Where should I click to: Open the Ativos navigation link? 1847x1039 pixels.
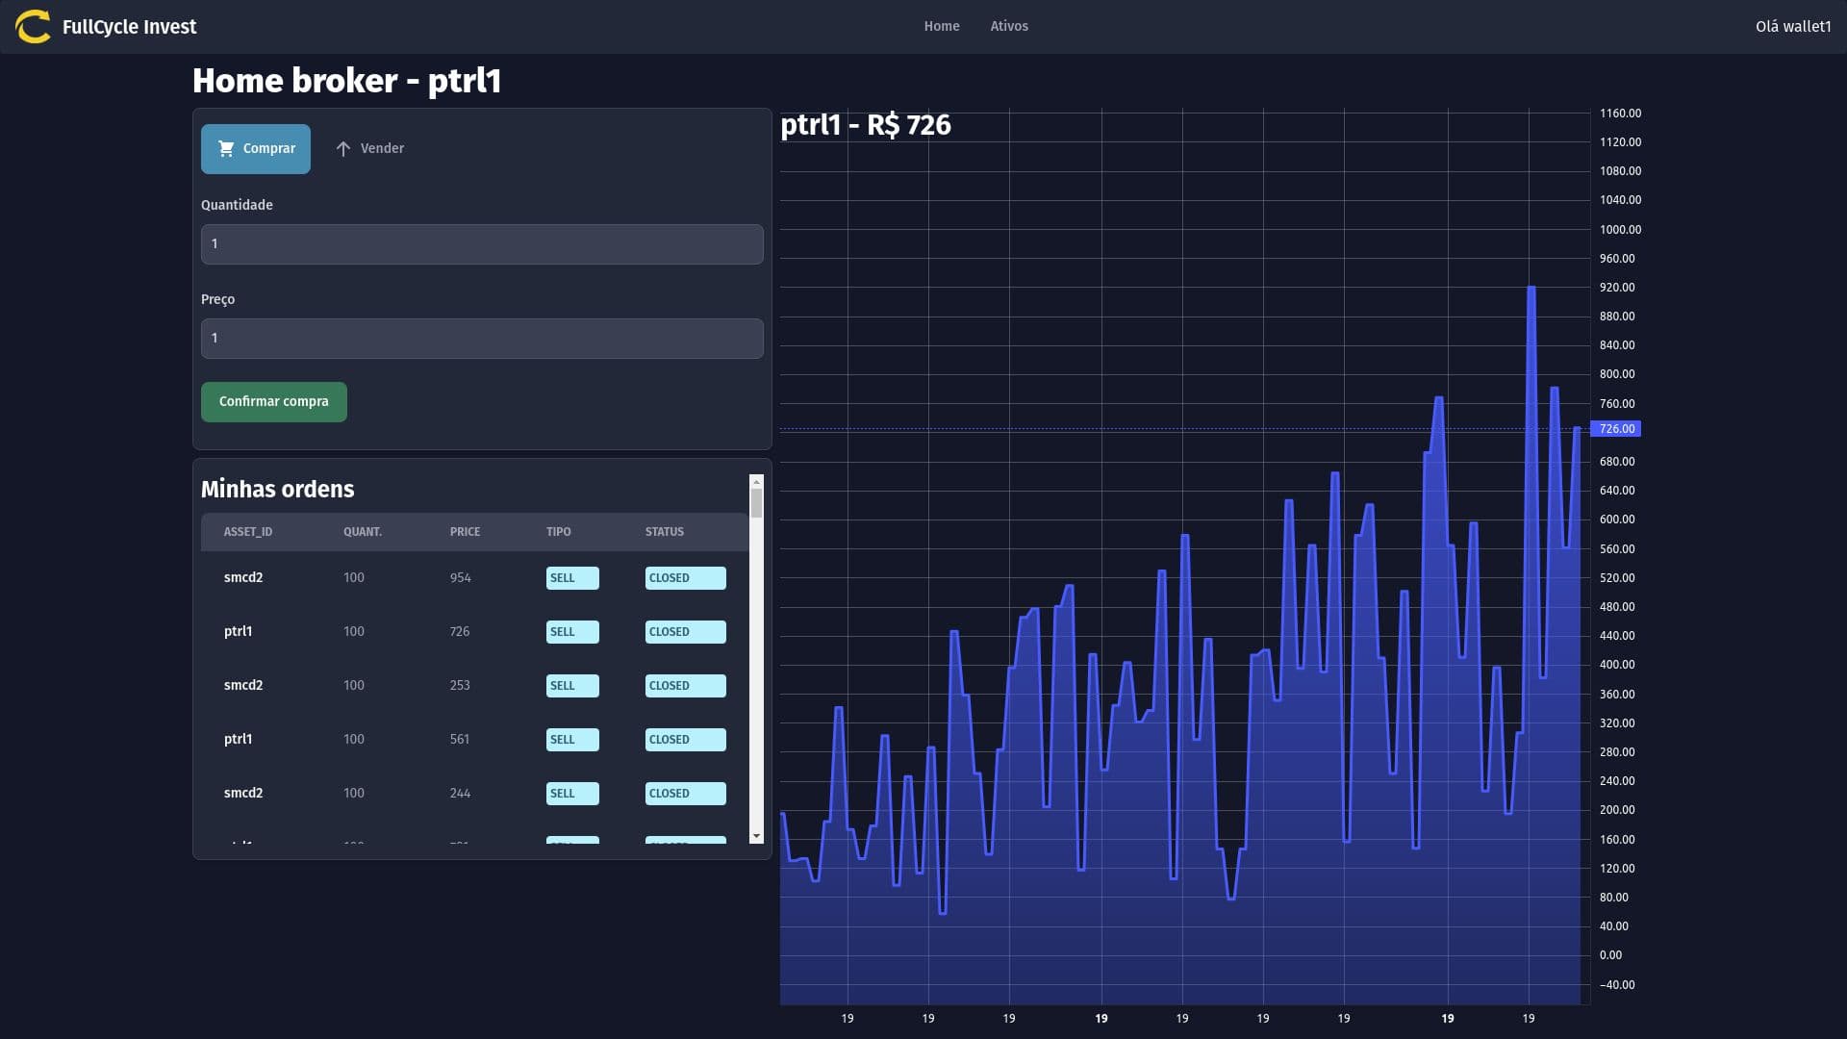coord(1008,27)
